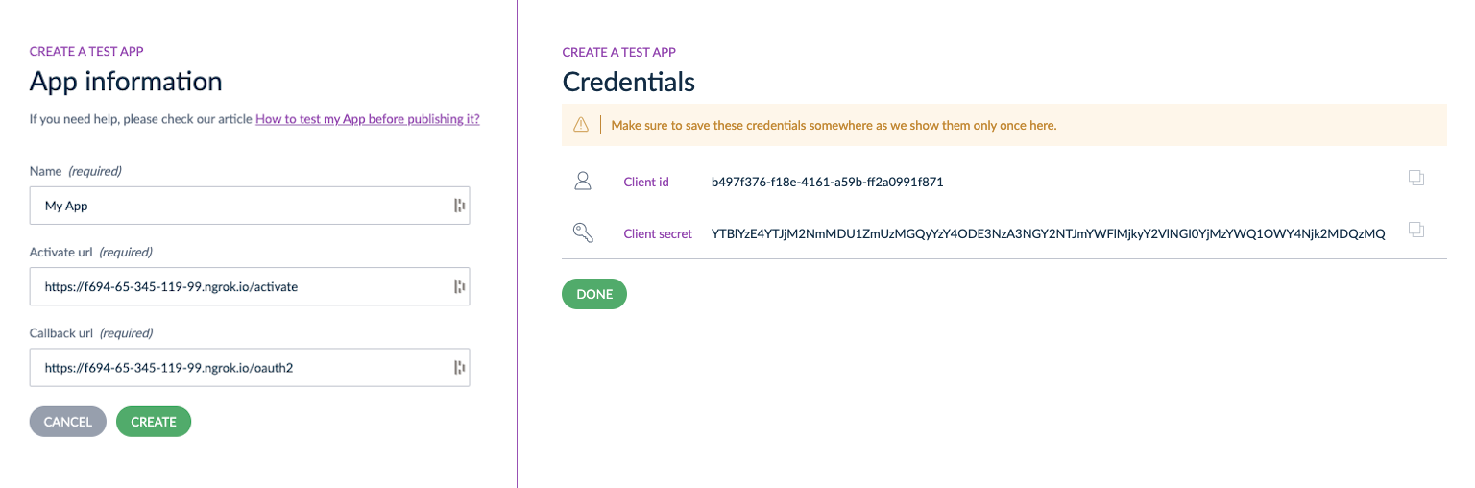Click the CREATE button

point(154,422)
